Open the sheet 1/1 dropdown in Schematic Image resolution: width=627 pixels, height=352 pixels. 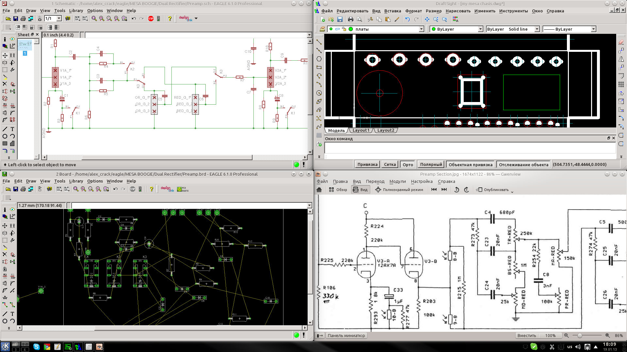59,19
